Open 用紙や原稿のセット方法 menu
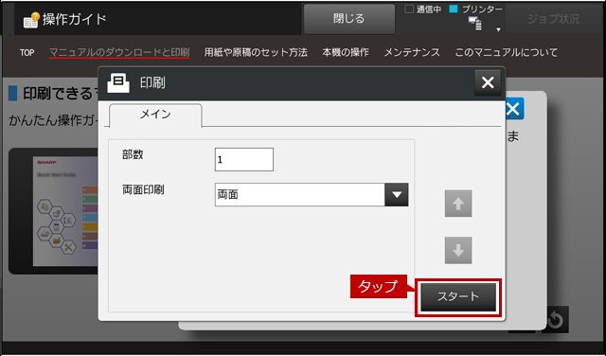606x356 pixels. pos(256,53)
